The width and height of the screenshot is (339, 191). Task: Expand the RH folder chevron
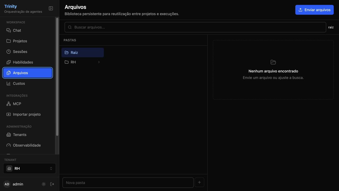[x=99, y=62]
